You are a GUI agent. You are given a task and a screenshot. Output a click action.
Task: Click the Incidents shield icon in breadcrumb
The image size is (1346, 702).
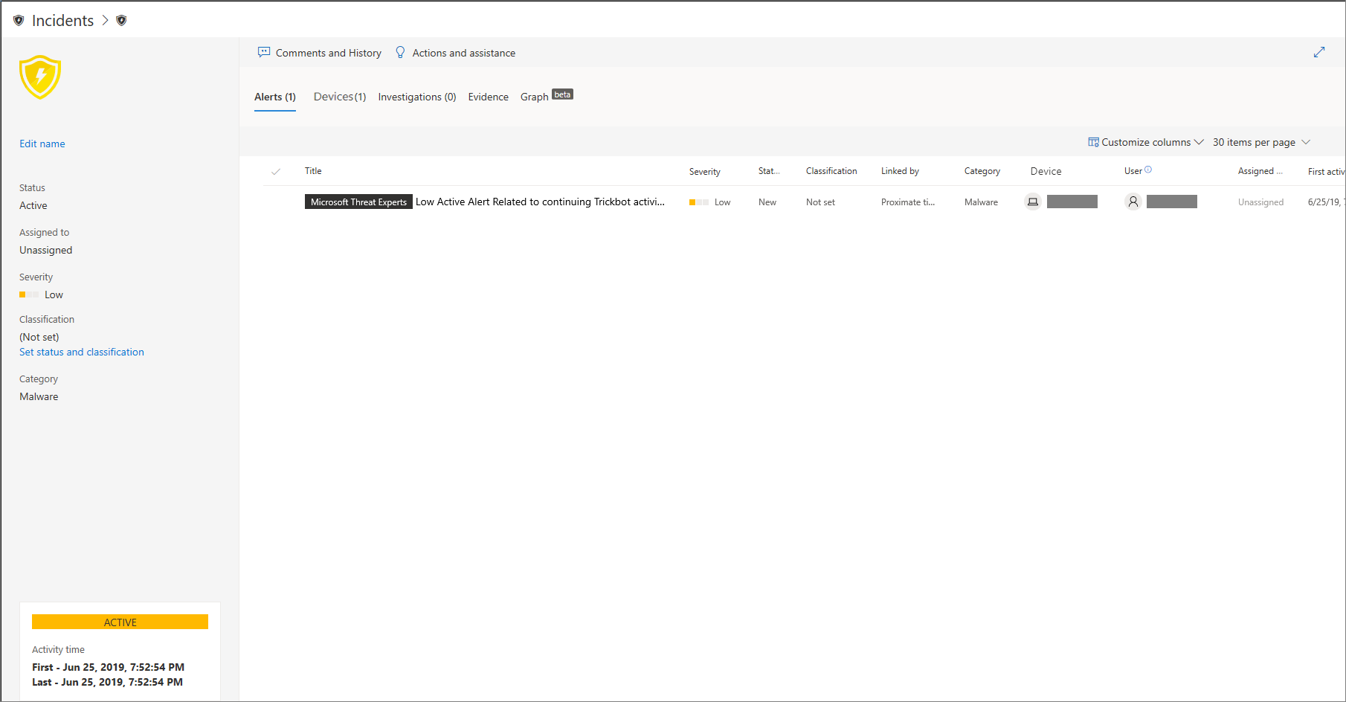(x=19, y=21)
